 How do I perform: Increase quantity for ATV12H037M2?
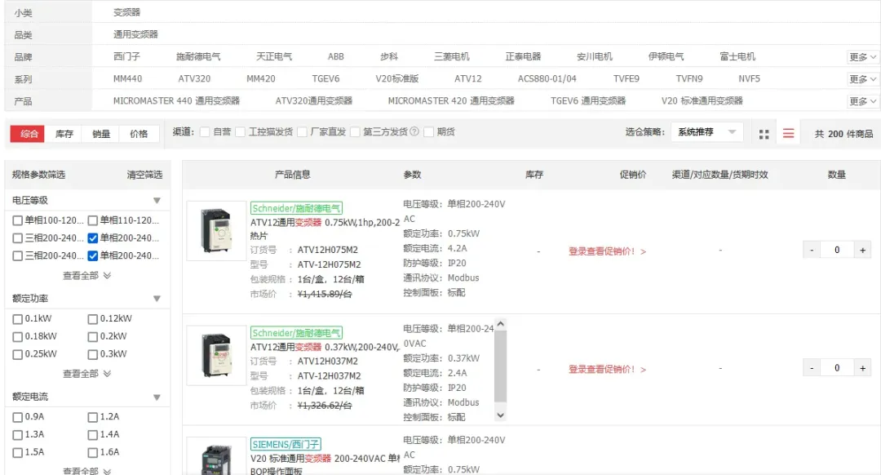point(862,368)
